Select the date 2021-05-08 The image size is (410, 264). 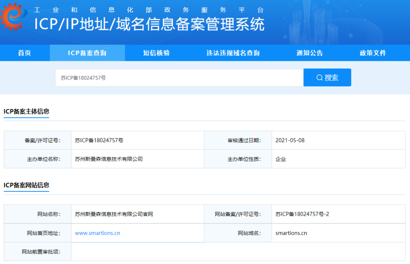pos(290,141)
